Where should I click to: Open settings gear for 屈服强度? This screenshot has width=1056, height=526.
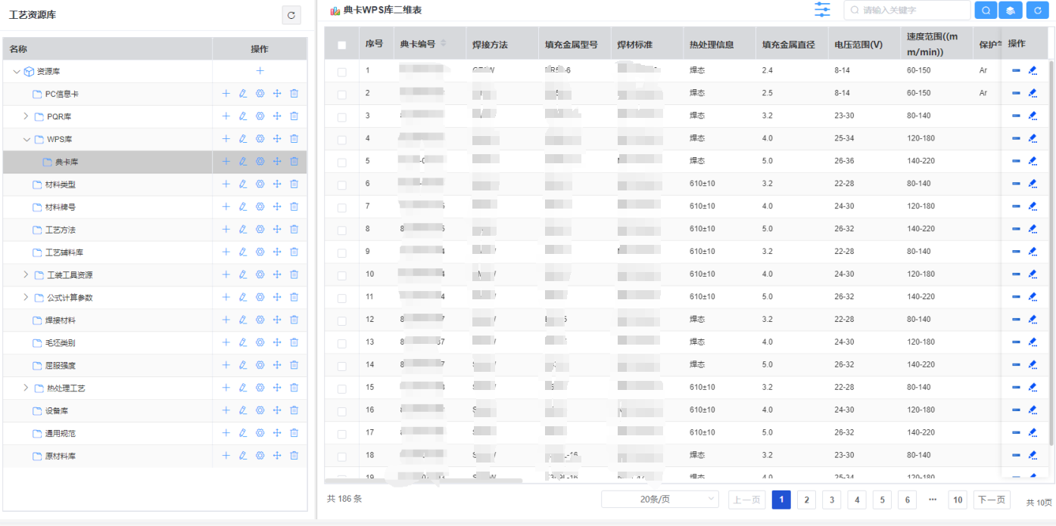click(x=260, y=366)
